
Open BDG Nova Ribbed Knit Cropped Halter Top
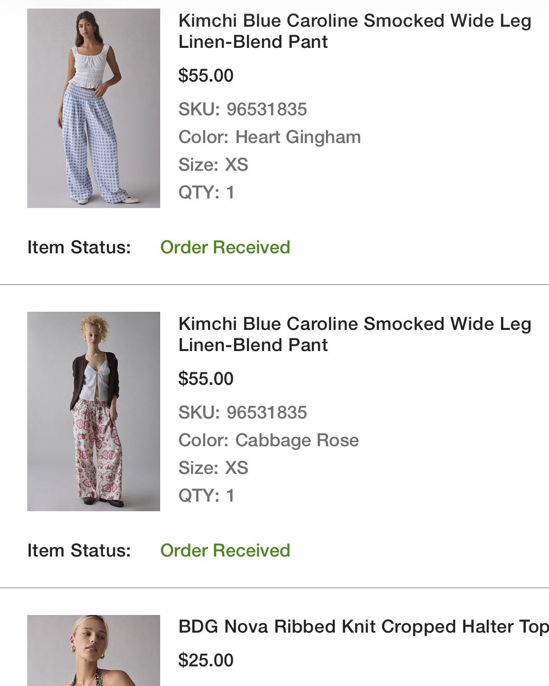[363, 627]
